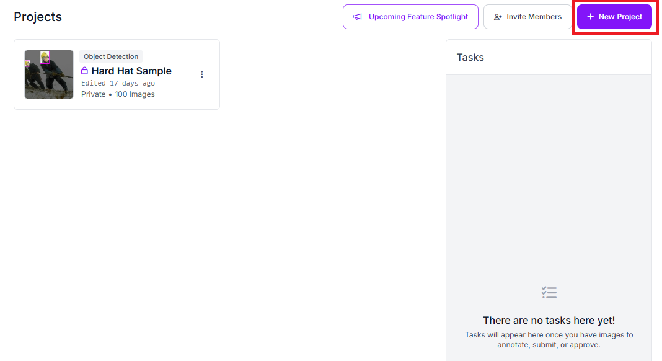Open Hard Hat Sample three-dot menu
The image size is (662, 361).
[x=202, y=74]
